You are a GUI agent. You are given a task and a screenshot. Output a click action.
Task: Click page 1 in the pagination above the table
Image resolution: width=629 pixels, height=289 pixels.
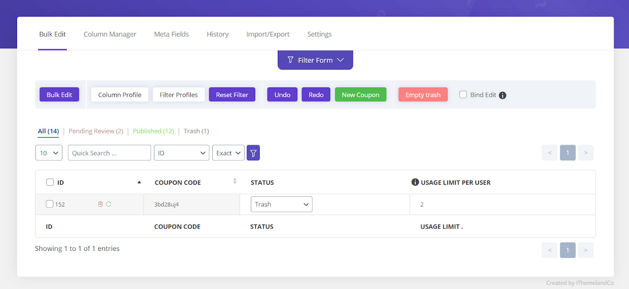(x=568, y=153)
